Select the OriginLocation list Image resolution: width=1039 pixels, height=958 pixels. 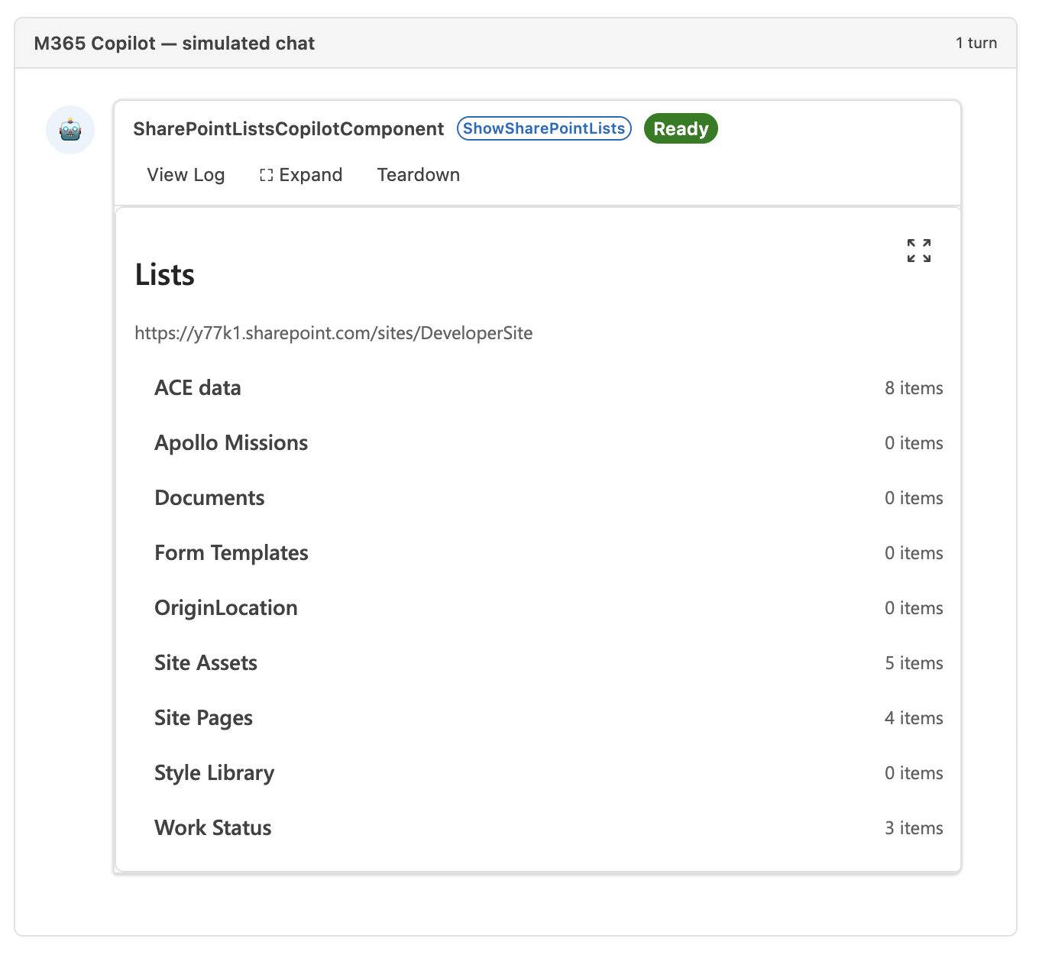pos(539,608)
